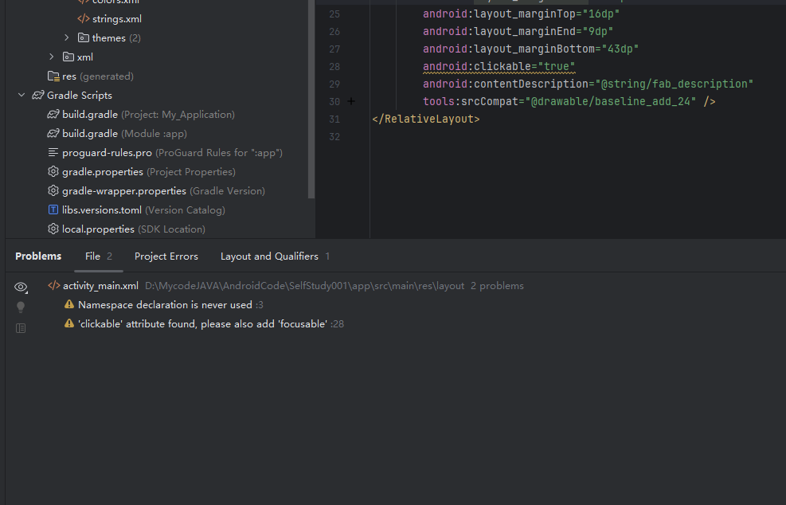Click the lightbulb quick-fix icon in Problems
Viewport: 786px width, 505px height.
point(21,307)
